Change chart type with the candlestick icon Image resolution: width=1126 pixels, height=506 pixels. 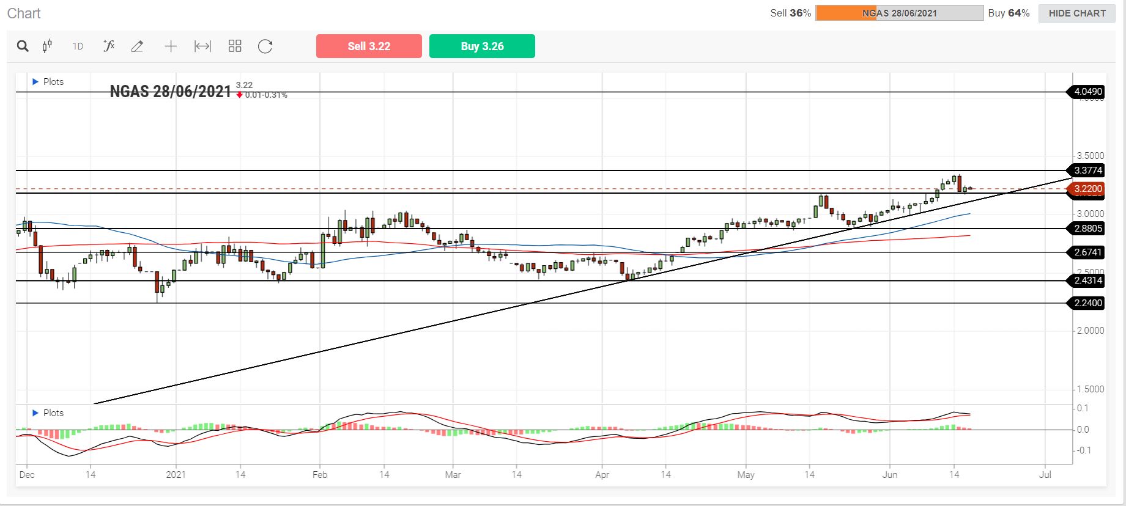coord(47,46)
